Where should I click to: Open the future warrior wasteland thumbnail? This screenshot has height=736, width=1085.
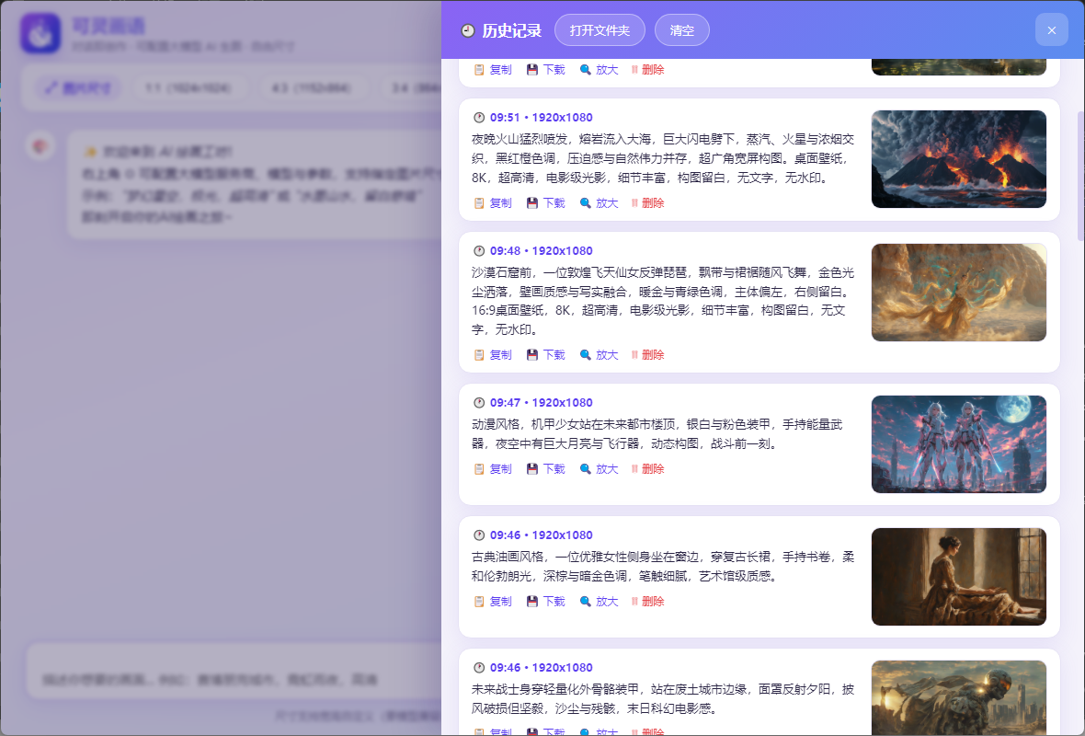click(x=959, y=698)
